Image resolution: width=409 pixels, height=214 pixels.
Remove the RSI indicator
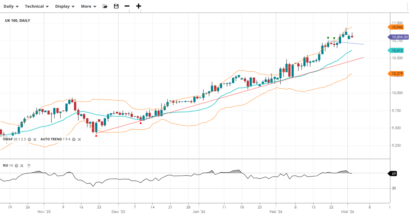[22, 166]
